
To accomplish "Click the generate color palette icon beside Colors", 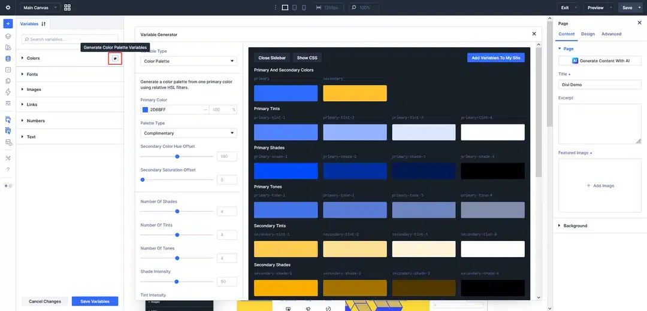I will click(x=115, y=58).
